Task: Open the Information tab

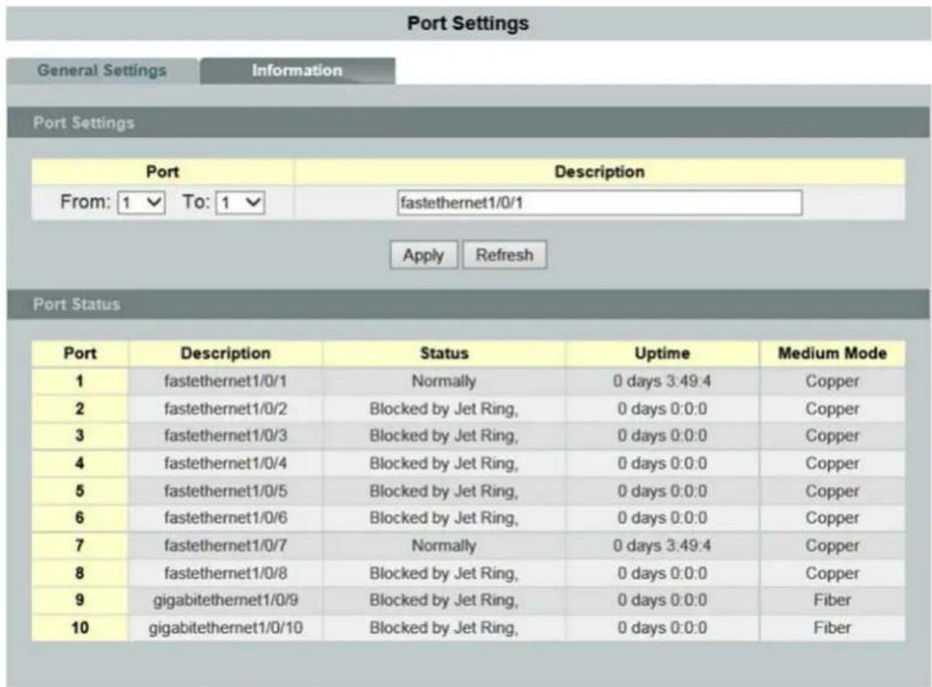Action: [298, 70]
